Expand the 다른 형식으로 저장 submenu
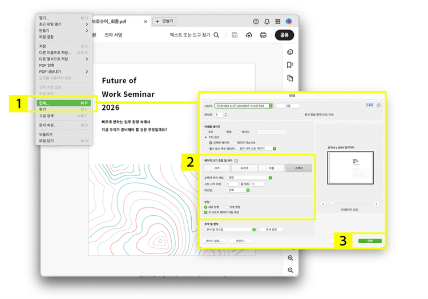428x299 pixels. [63, 59]
